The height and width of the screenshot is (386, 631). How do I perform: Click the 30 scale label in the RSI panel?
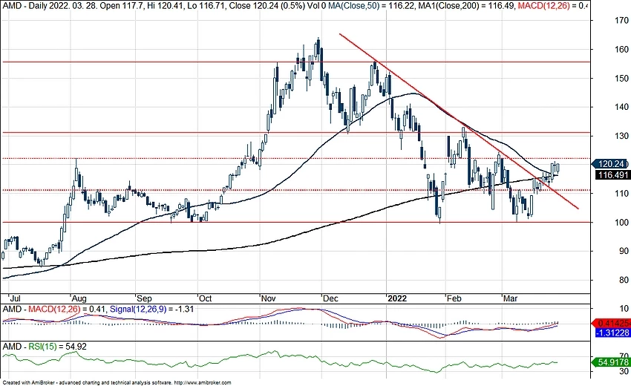(x=624, y=371)
